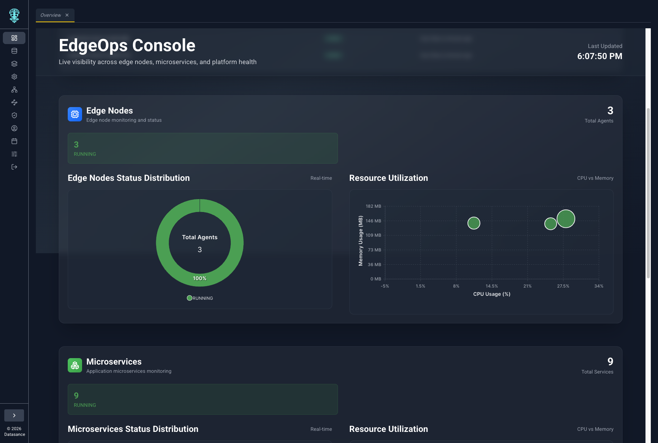The height and width of the screenshot is (443, 658).
Task: Select the Overview tab
Action: point(51,15)
